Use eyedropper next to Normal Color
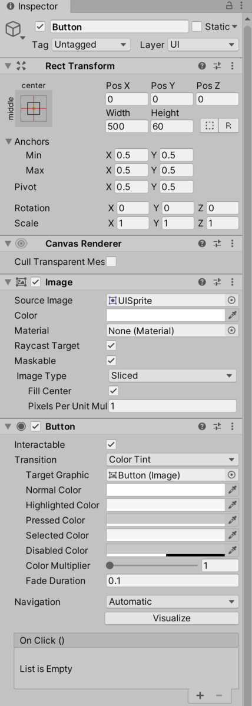 (233, 490)
